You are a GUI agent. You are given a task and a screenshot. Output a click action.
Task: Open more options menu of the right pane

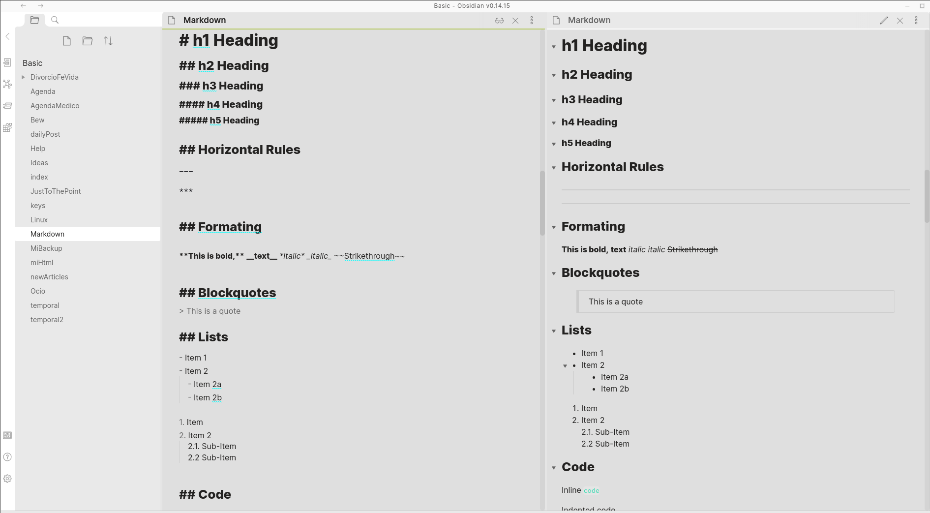click(x=916, y=21)
